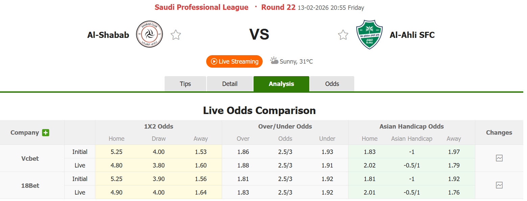Viewport: 527px width, 201px height.
Task: Click the red bullet between league and round
Action: tap(256, 7)
